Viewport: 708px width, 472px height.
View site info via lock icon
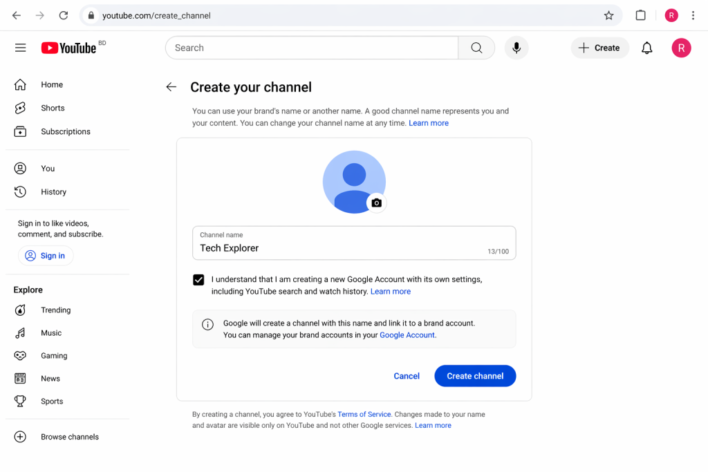91,15
